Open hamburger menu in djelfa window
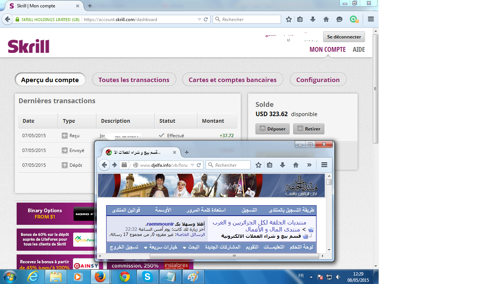 [x=324, y=165]
